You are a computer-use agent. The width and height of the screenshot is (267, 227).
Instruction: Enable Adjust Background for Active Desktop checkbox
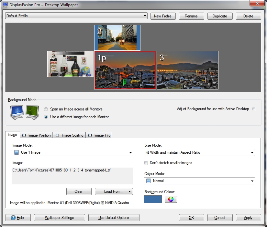(254, 109)
